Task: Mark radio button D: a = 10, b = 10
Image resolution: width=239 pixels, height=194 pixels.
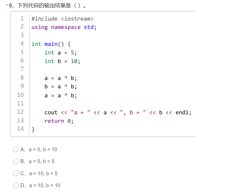Action: point(16,185)
